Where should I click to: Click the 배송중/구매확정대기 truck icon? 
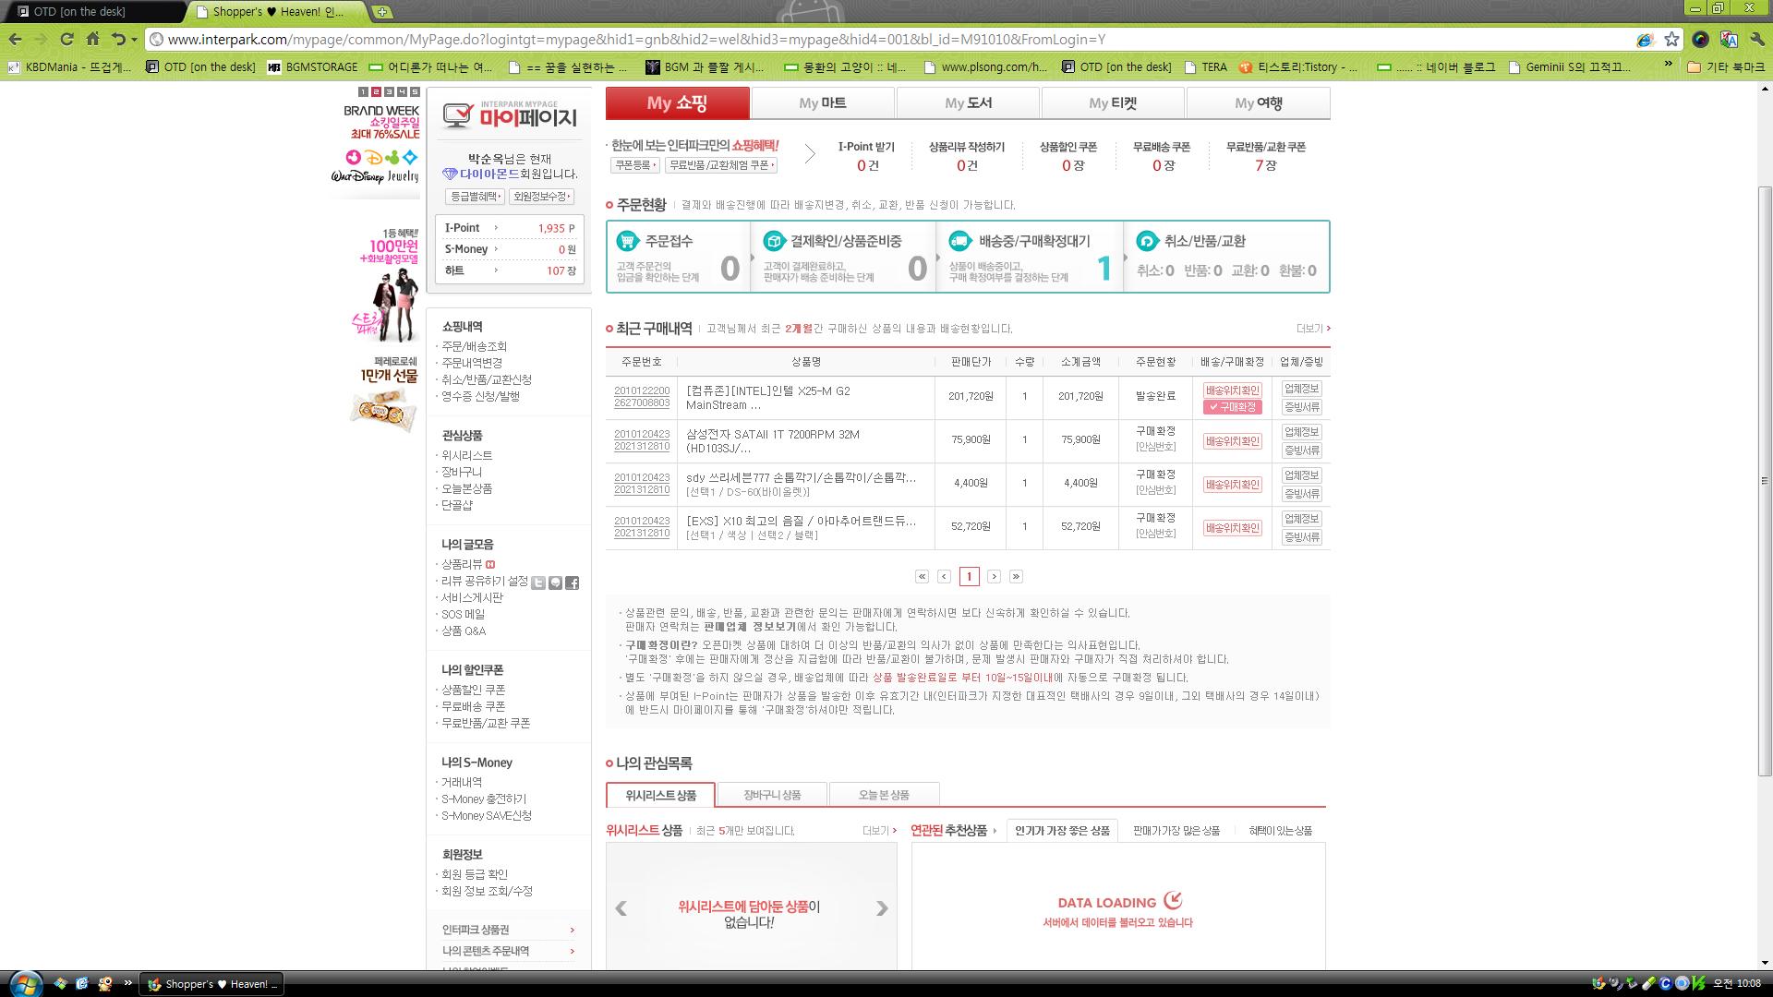[x=960, y=241]
